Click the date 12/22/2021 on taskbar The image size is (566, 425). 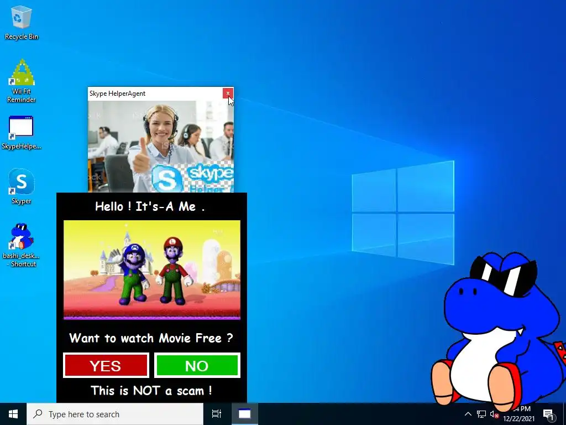518,419
